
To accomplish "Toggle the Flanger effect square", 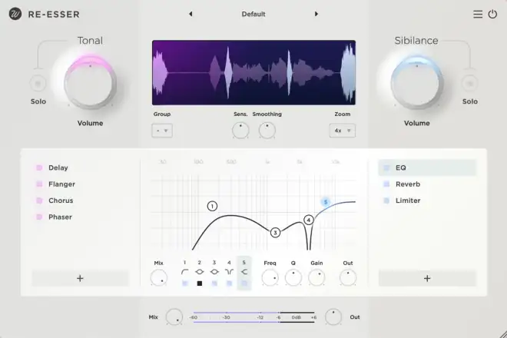I will click(x=39, y=184).
